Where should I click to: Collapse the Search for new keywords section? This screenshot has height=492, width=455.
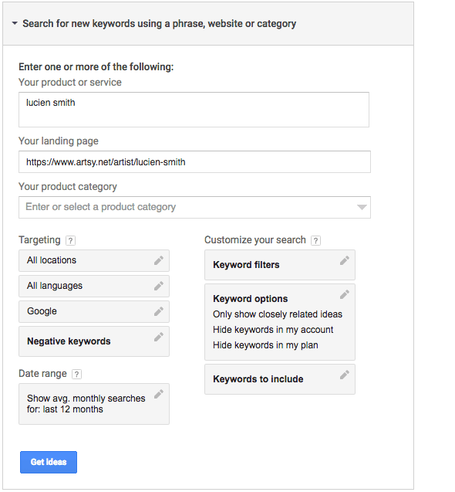click(15, 23)
